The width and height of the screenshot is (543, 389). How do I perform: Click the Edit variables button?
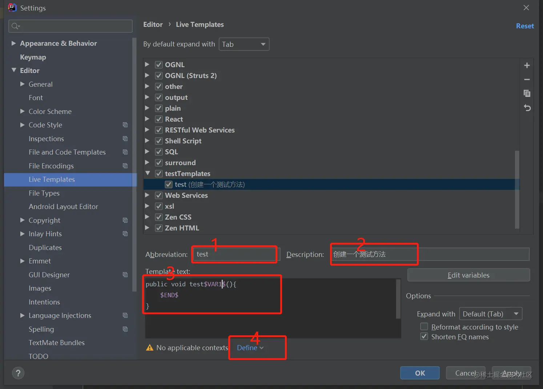pyautogui.click(x=468, y=275)
